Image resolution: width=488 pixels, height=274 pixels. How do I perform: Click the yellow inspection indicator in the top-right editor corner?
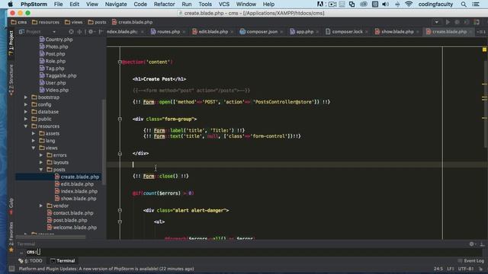(x=485, y=49)
